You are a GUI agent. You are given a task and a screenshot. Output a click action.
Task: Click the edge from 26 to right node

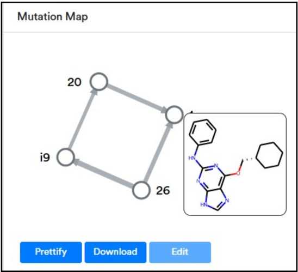158,153
